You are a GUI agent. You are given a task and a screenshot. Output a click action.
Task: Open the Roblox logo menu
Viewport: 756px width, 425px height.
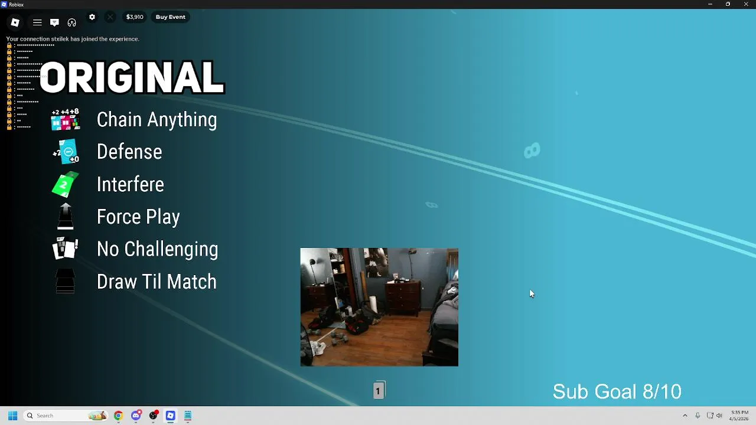[15, 22]
